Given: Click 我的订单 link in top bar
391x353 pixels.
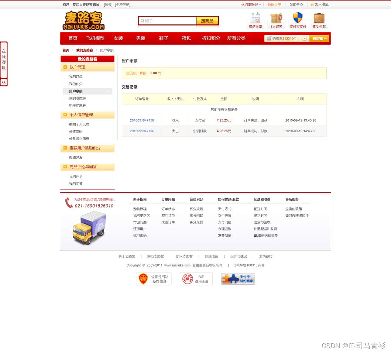Looking at the screenshot, I should pos(274,4).
